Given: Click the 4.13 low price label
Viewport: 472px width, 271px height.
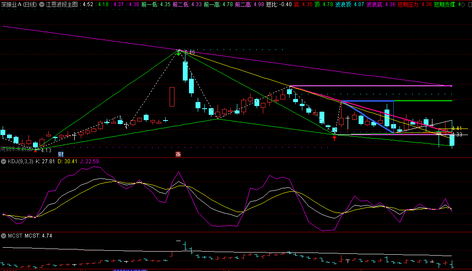Looking at the screenshot, I should [46, 150].
